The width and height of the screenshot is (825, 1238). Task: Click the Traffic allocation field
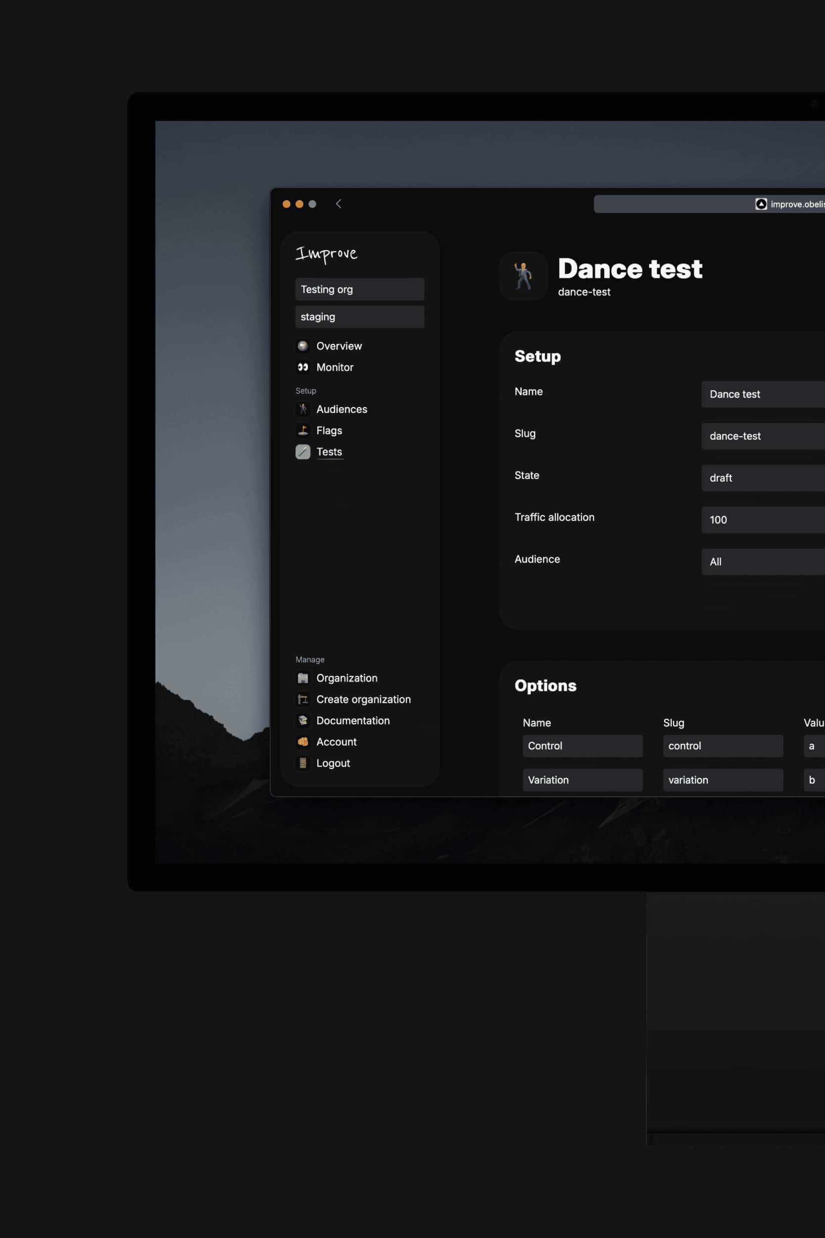(762, 519)
